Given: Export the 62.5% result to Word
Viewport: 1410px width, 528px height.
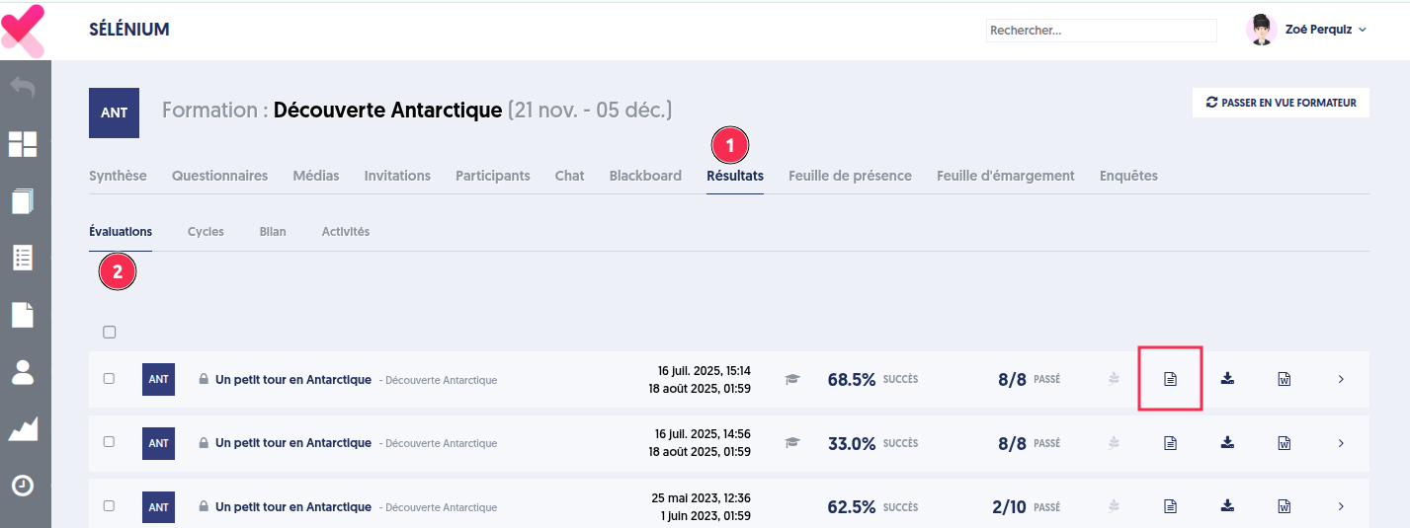Looking at the screenshot, I should pyautogui.click(x=1285, y=506).
